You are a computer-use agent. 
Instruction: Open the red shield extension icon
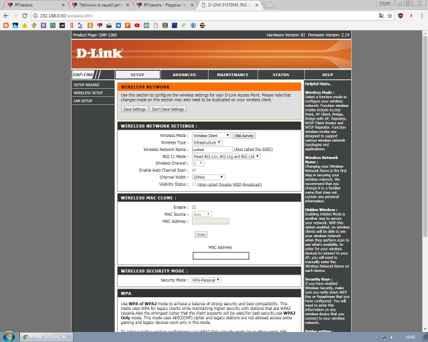coord(401,16)
